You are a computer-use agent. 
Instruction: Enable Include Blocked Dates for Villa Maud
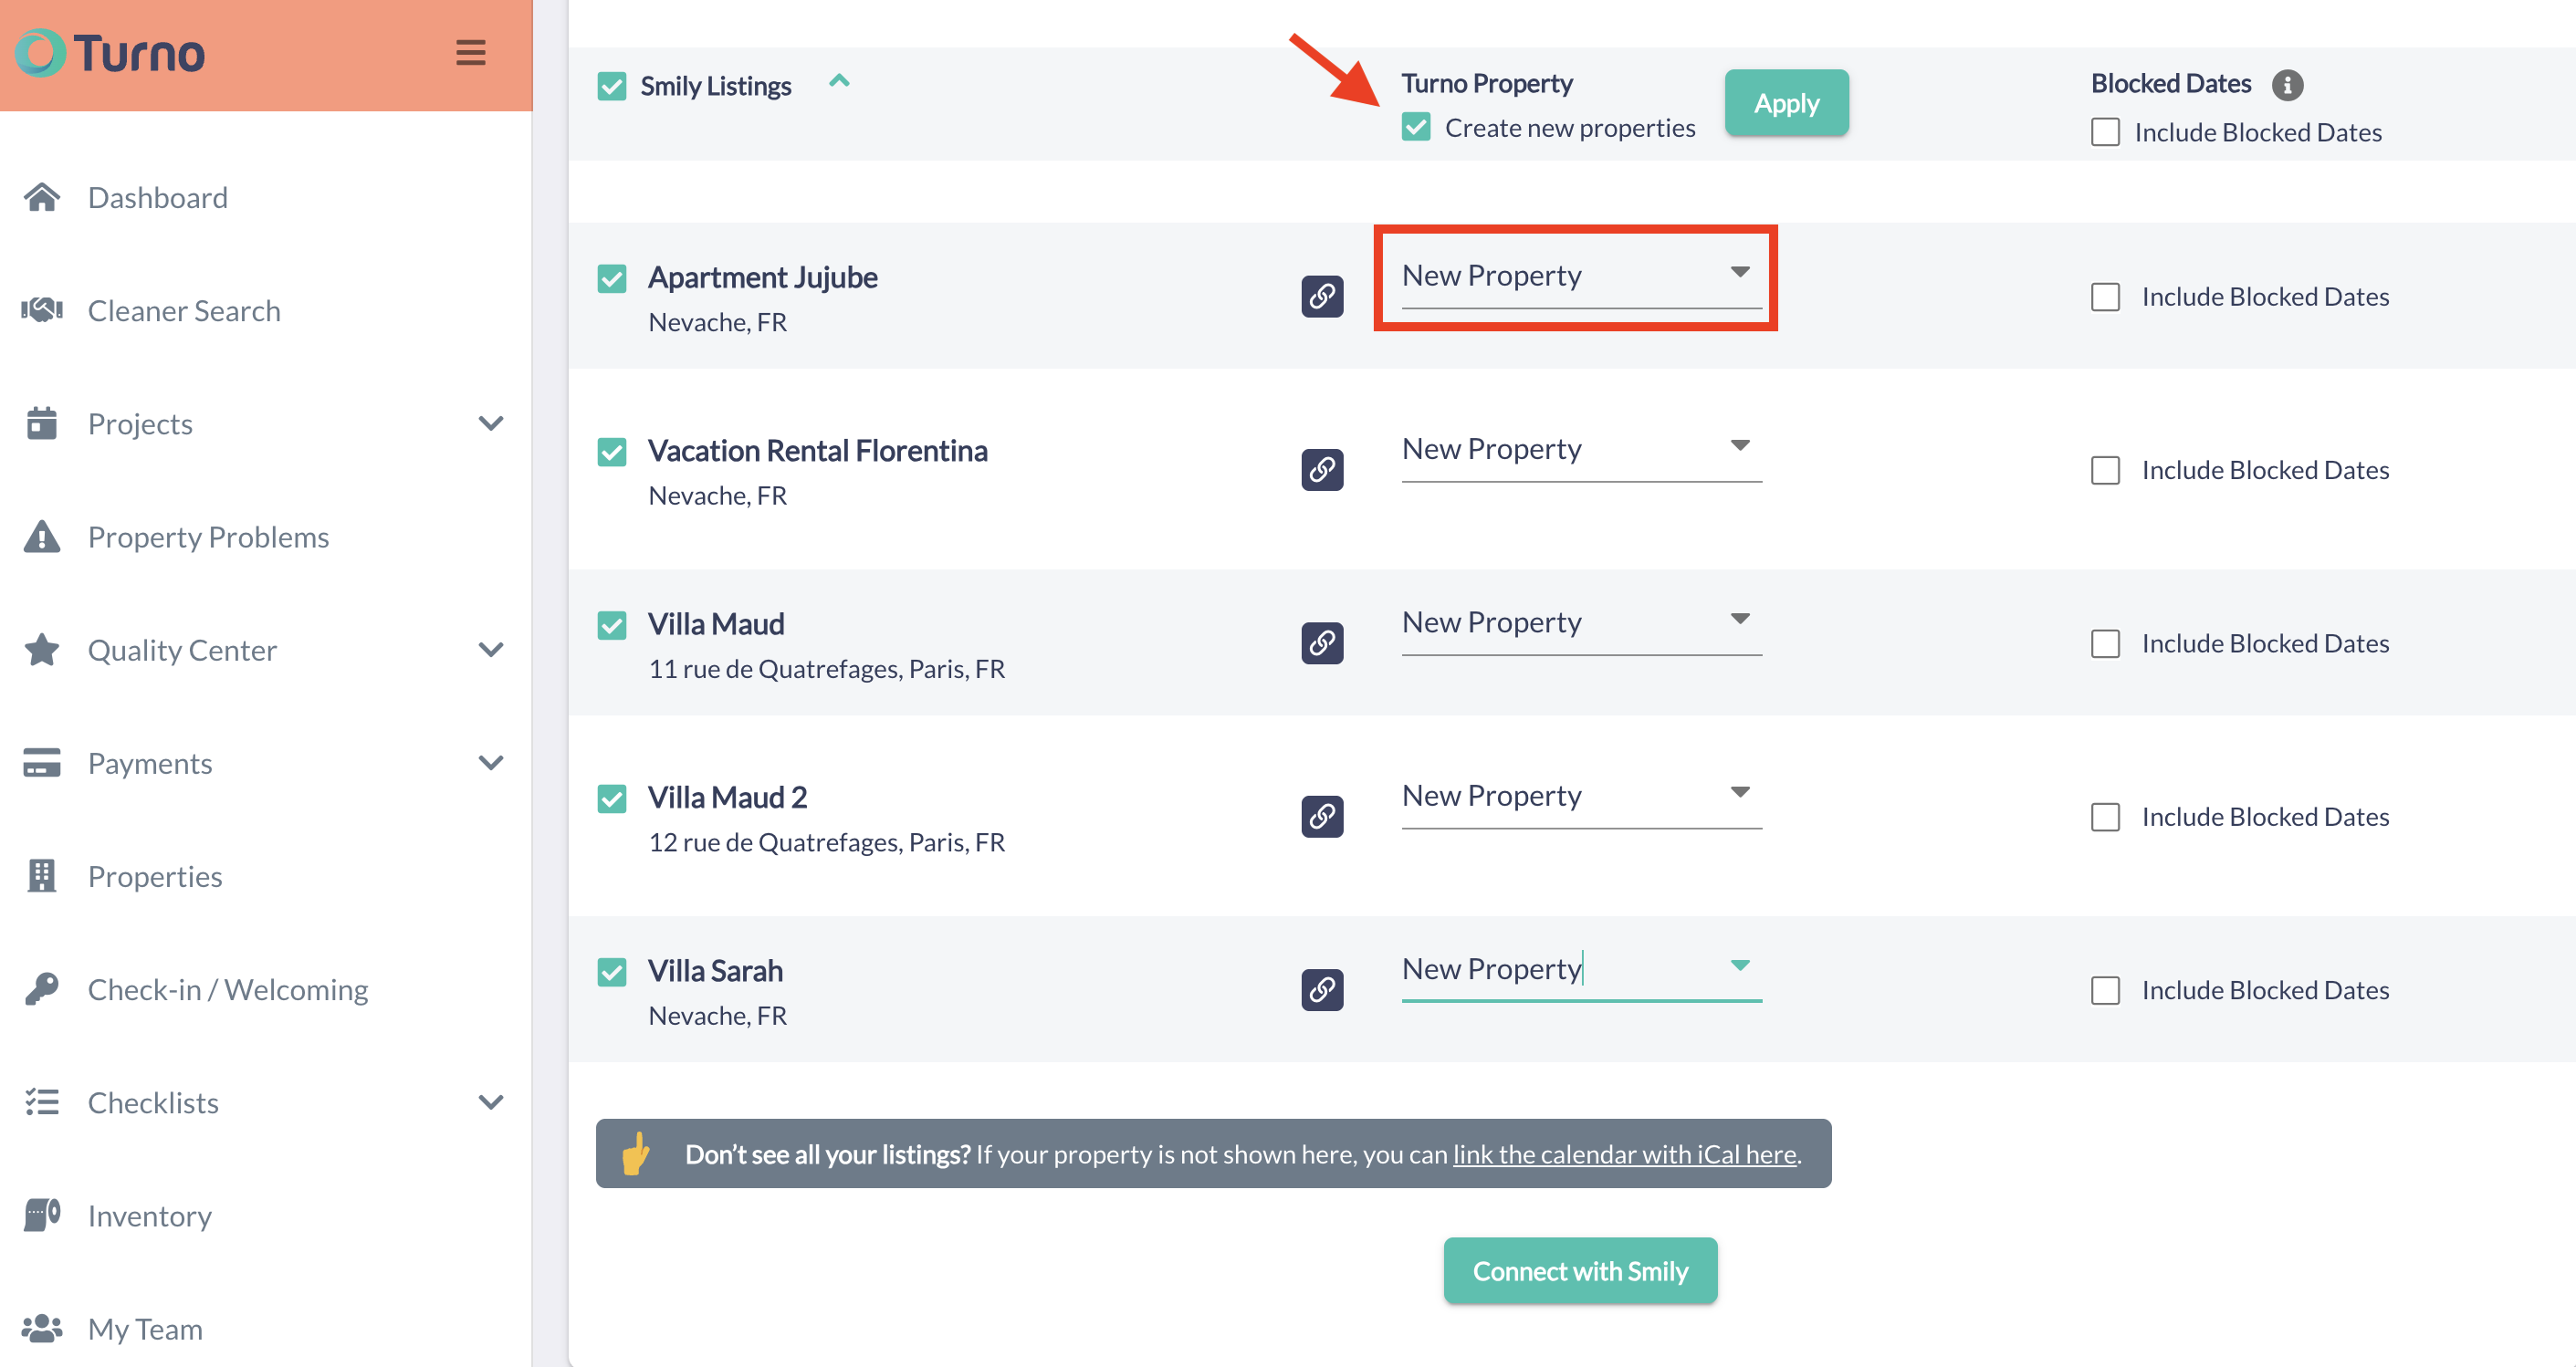click(2105, 643)
